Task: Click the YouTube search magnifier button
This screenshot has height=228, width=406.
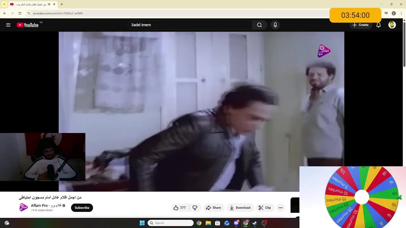Action: [x=259, y=25]
